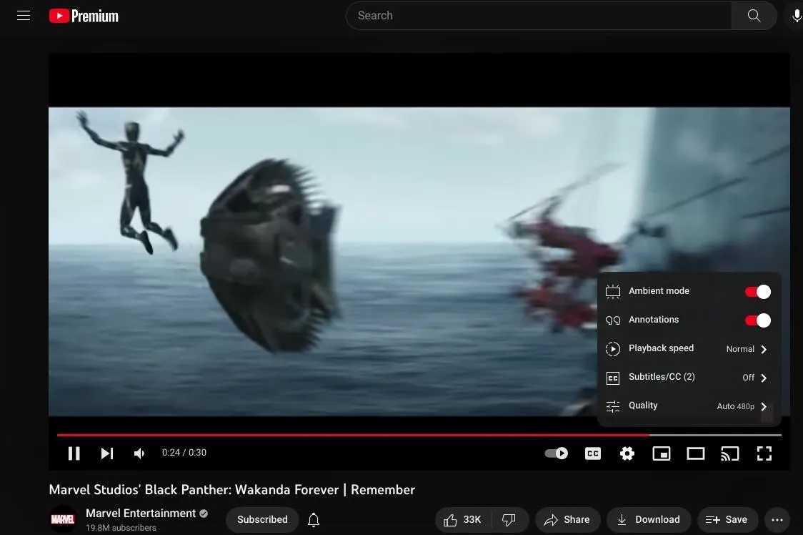Turn off the Annotations switch
The width and height of the screenshot is (803, 535).
[758, 320]
